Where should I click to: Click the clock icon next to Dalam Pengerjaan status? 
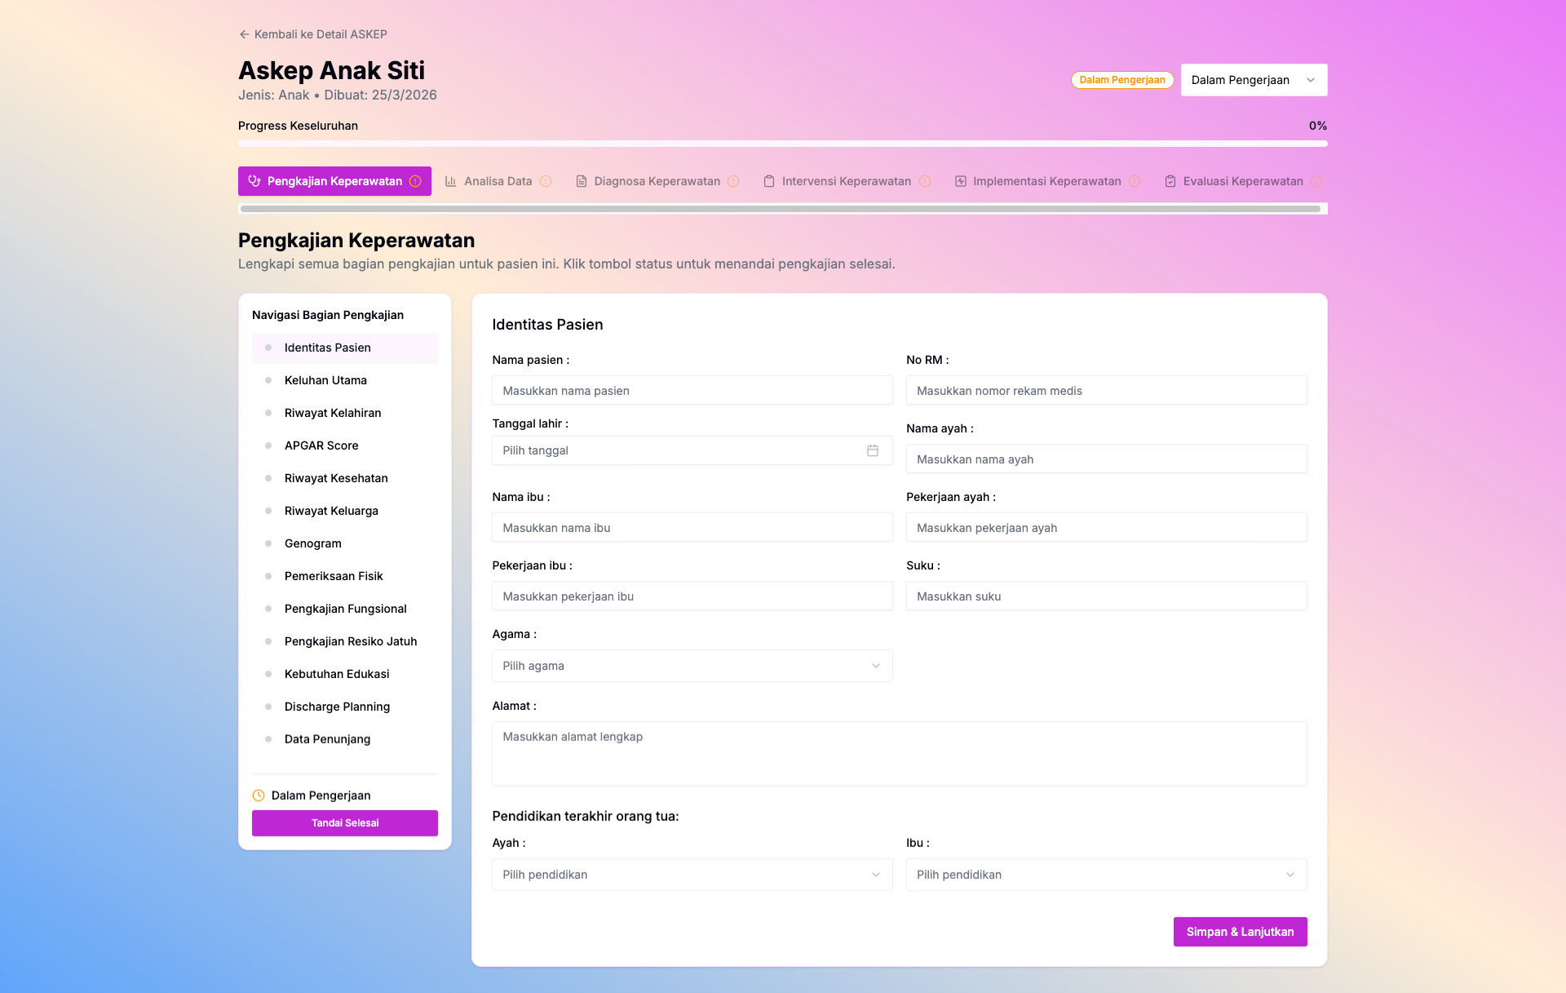click(x=259, y=795)
